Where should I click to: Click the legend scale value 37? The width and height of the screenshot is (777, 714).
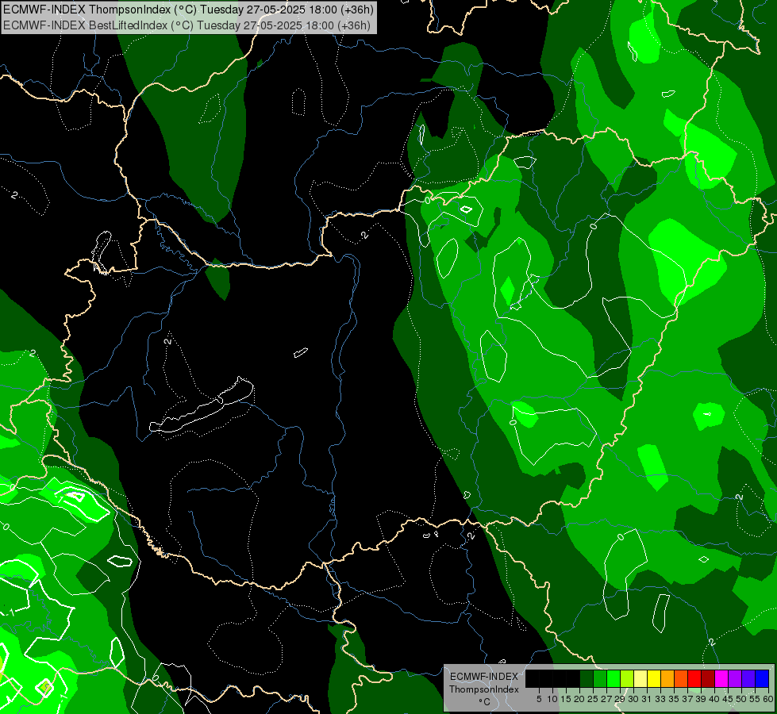(x=687, y=699)
